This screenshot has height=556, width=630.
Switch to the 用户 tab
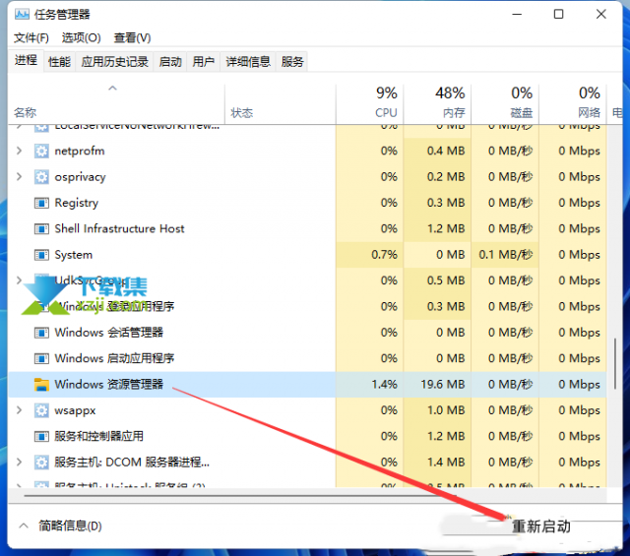tap(204, 62)
